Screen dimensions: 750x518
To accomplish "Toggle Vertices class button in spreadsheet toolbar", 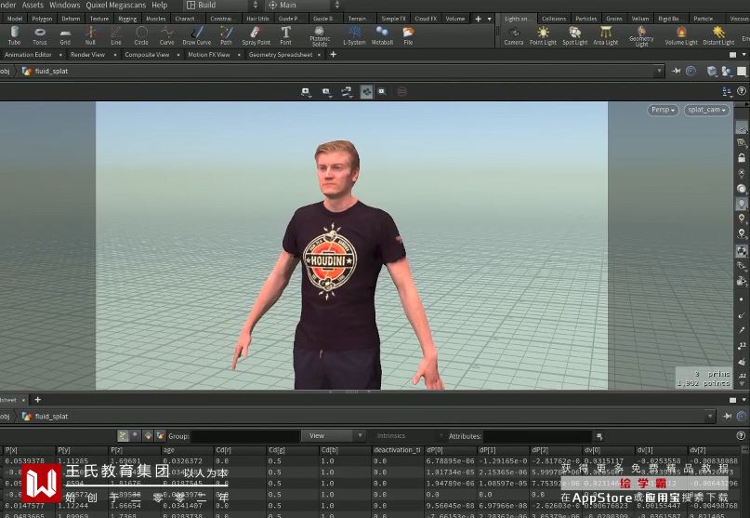I will point(136,435).
